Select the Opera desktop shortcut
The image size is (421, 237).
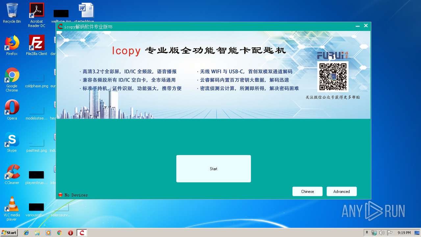pyautogui.click(x=12, y=110)
